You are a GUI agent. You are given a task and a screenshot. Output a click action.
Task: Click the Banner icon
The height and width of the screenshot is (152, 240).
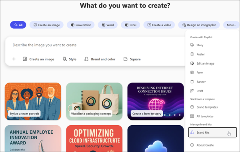192,82
